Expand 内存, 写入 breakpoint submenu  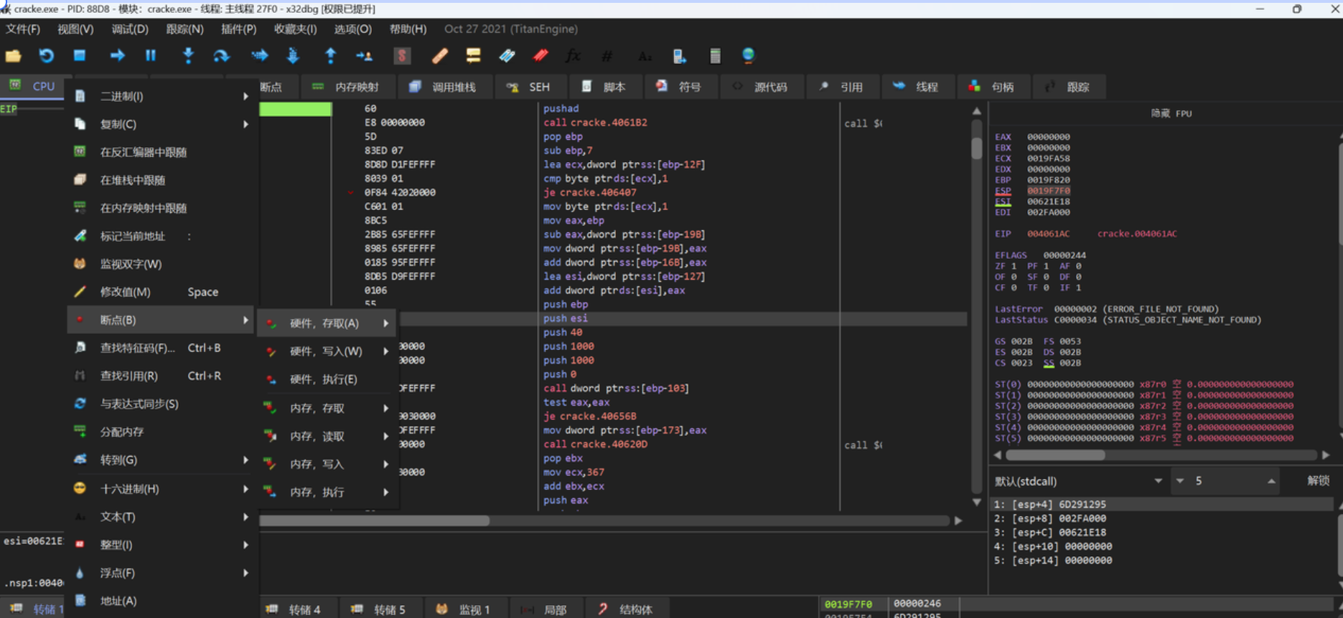328,464
